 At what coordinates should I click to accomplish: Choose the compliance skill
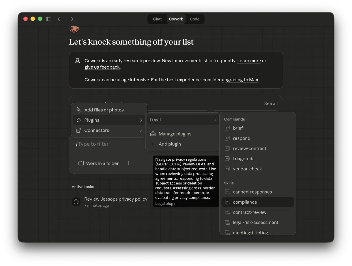245,202
